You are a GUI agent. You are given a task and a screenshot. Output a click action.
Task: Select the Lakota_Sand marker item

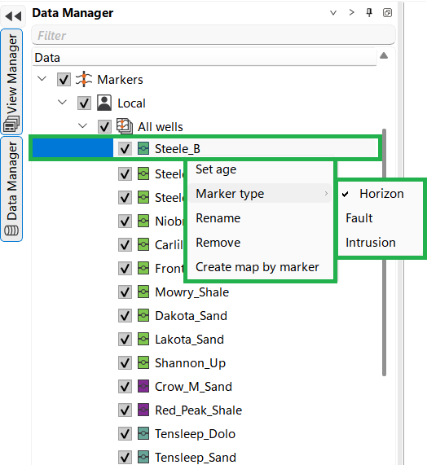[x=189, y=340]
